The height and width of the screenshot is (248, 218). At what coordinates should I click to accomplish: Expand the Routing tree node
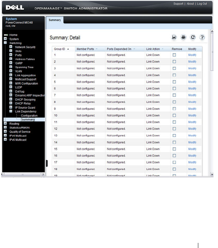pos(5,123)
